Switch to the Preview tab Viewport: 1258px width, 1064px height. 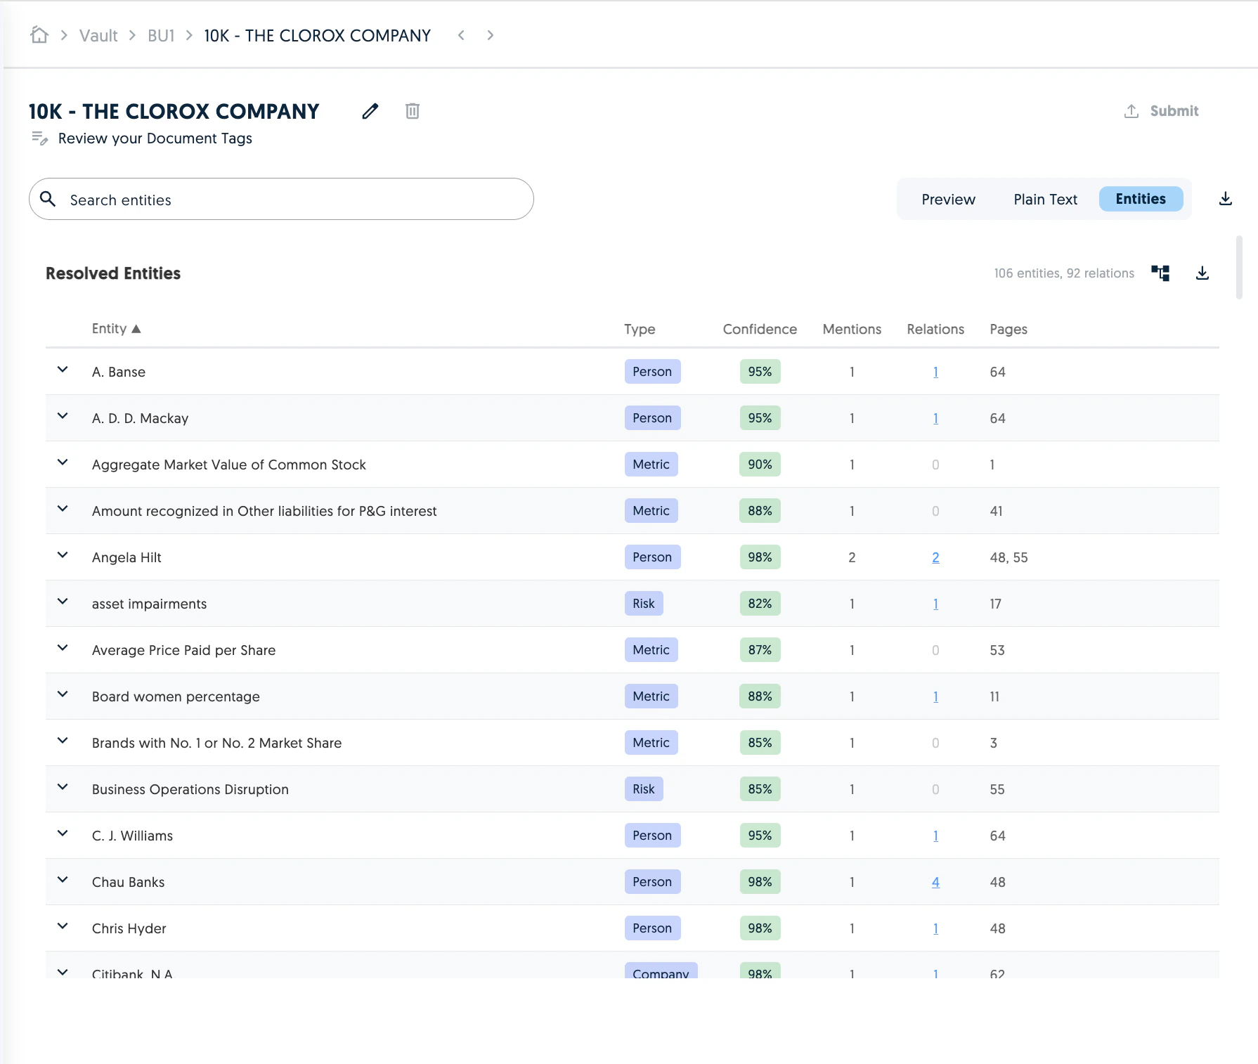[x=948, y=200]
